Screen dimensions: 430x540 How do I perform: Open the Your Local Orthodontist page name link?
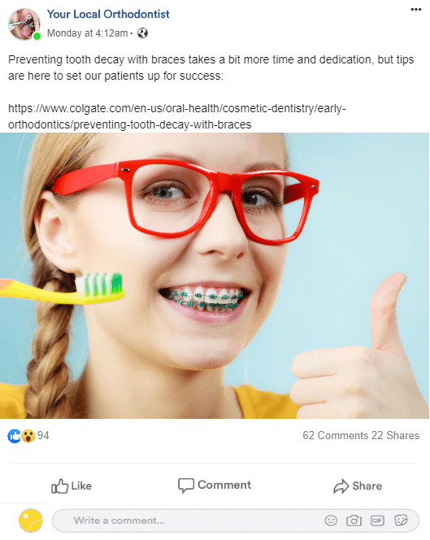pyautogui.click(x=108, y=14)
